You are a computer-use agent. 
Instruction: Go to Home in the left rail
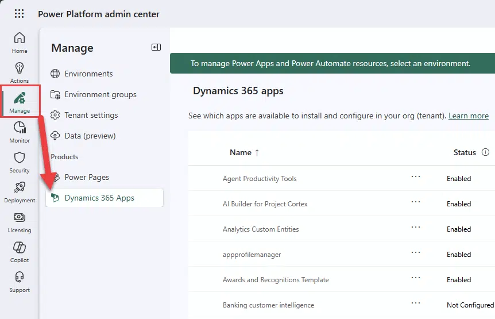click(x=20, y=43)
